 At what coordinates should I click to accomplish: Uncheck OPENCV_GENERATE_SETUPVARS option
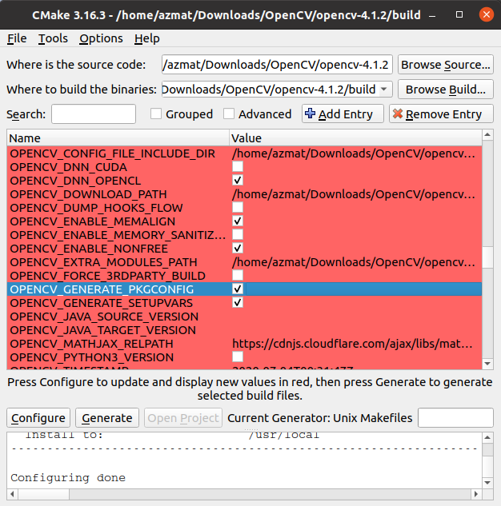click(238, 303)
